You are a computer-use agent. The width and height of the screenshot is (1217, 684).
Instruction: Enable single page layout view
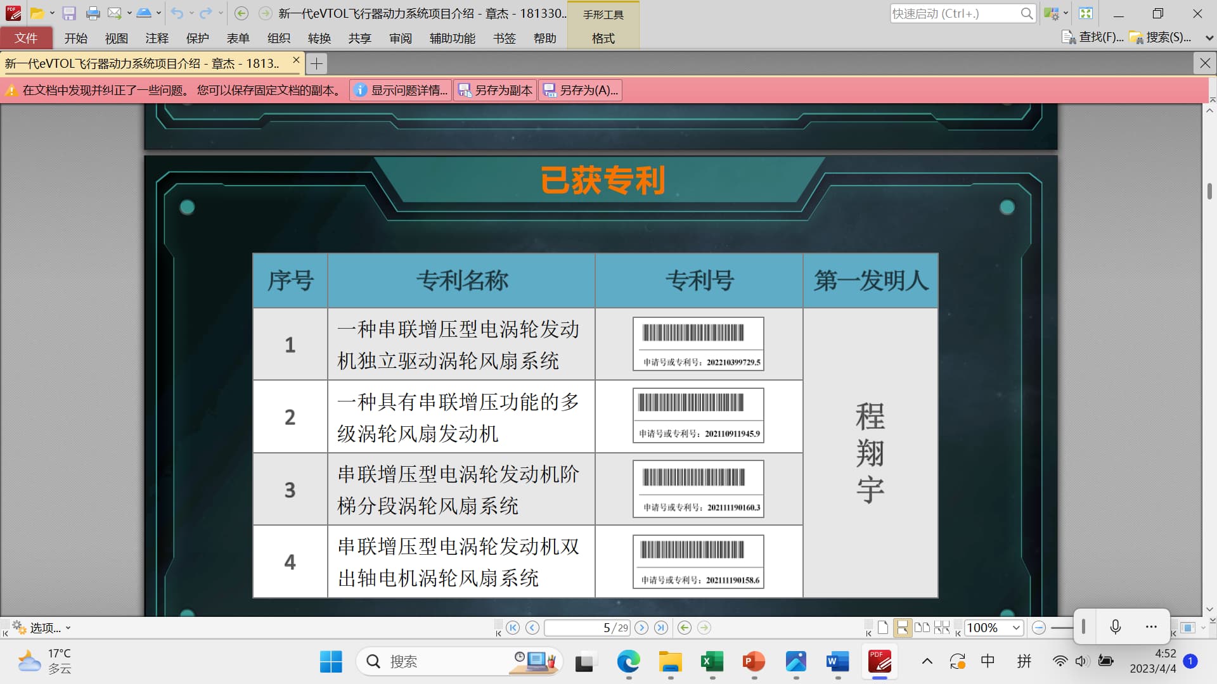(883, 628)
